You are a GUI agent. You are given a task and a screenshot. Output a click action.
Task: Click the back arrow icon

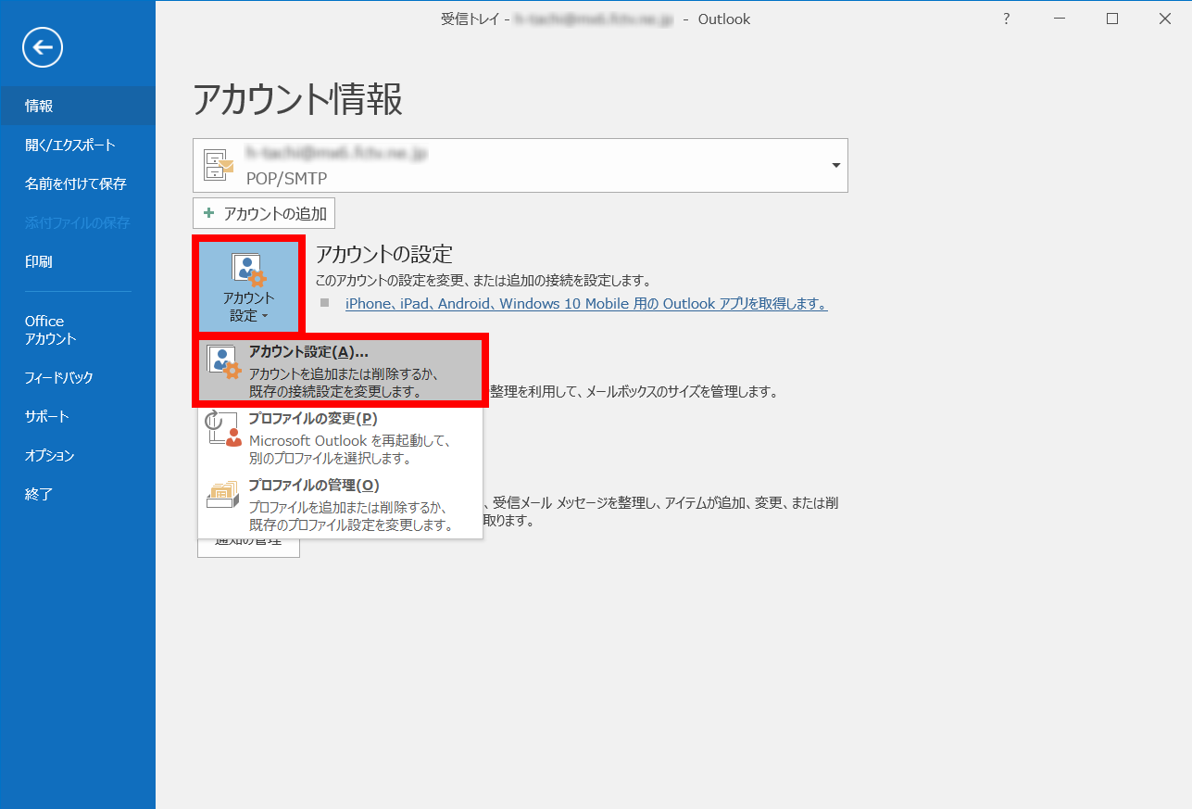(42, 47)
